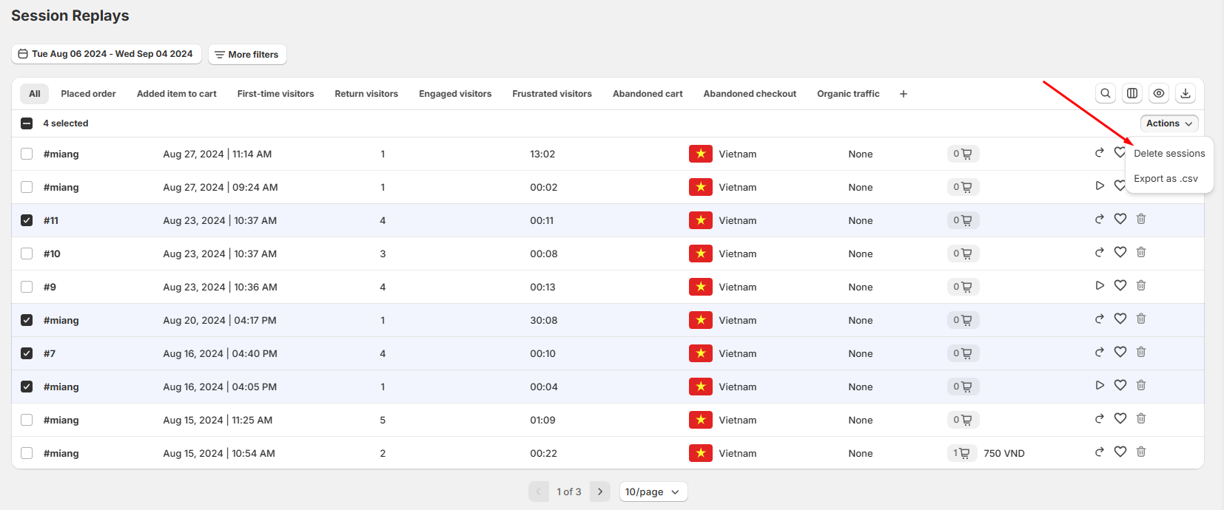This screenshot has width=1224, height=510.
Task: Favorite session #11 with heart icon
Action: click(1120, 220)
